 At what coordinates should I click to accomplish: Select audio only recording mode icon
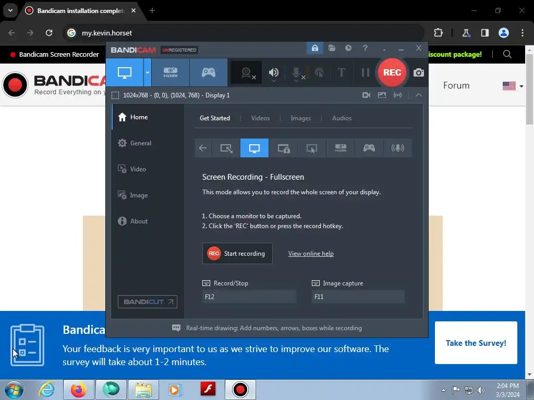(x=397, y=148)
